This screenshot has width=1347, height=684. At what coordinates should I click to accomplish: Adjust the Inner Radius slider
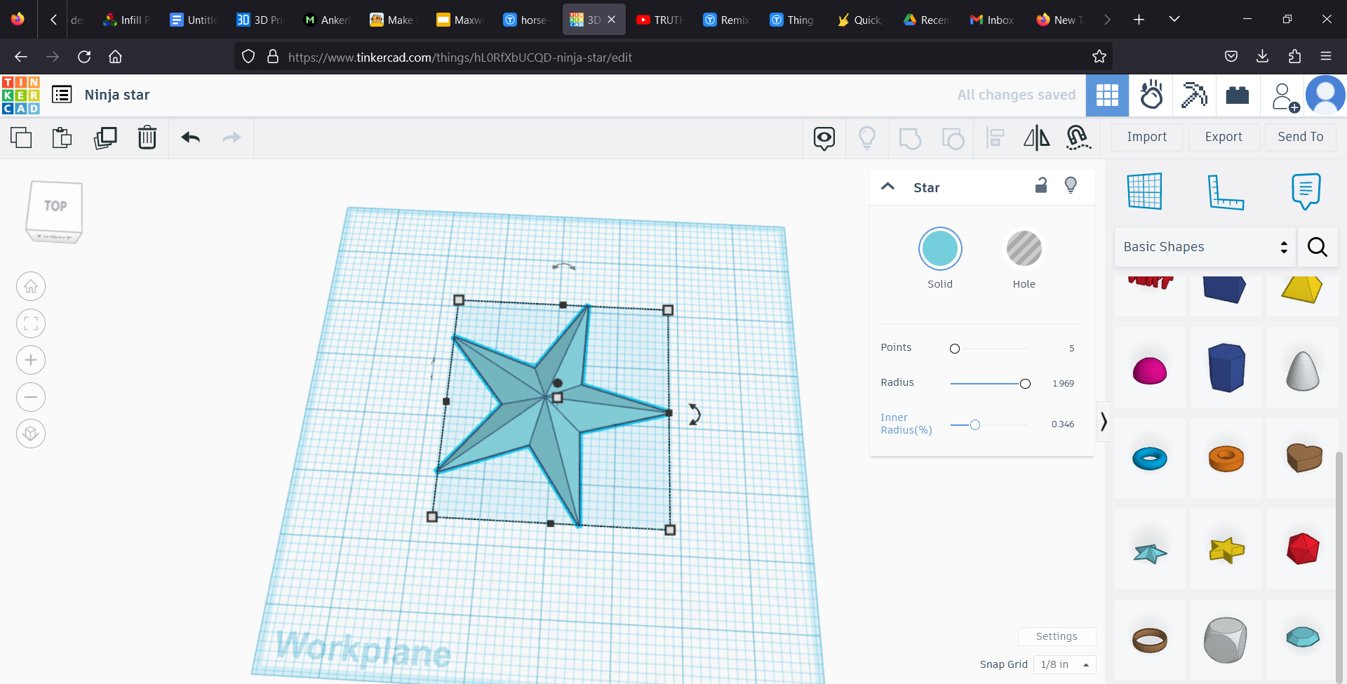click(974, 424)
